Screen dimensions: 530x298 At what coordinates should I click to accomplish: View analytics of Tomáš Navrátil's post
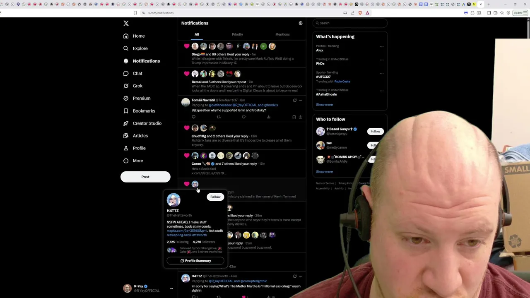pyautogui.click(x=269, y=117)
